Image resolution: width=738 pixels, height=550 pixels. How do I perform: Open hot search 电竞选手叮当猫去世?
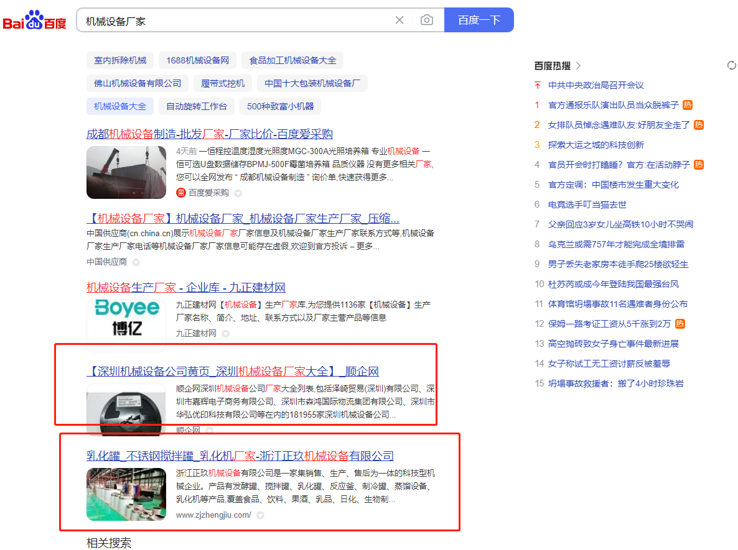coord(587,204)
